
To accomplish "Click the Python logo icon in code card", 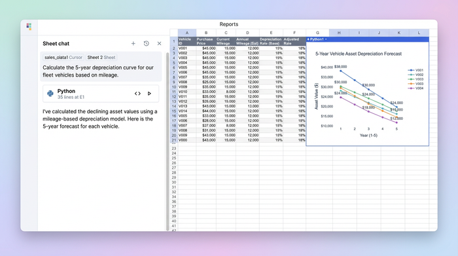I will coord(50,94).
